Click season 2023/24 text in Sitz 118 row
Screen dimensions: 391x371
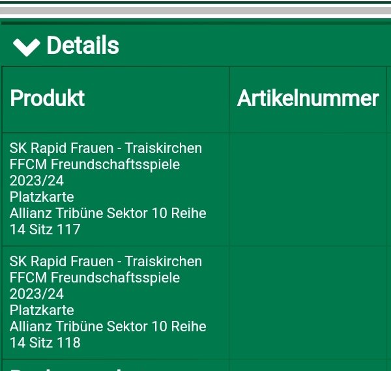point(36,294)
